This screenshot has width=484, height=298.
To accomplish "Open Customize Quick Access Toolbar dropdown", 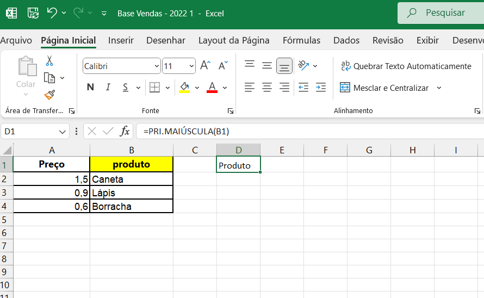I will tap(104, 14).
